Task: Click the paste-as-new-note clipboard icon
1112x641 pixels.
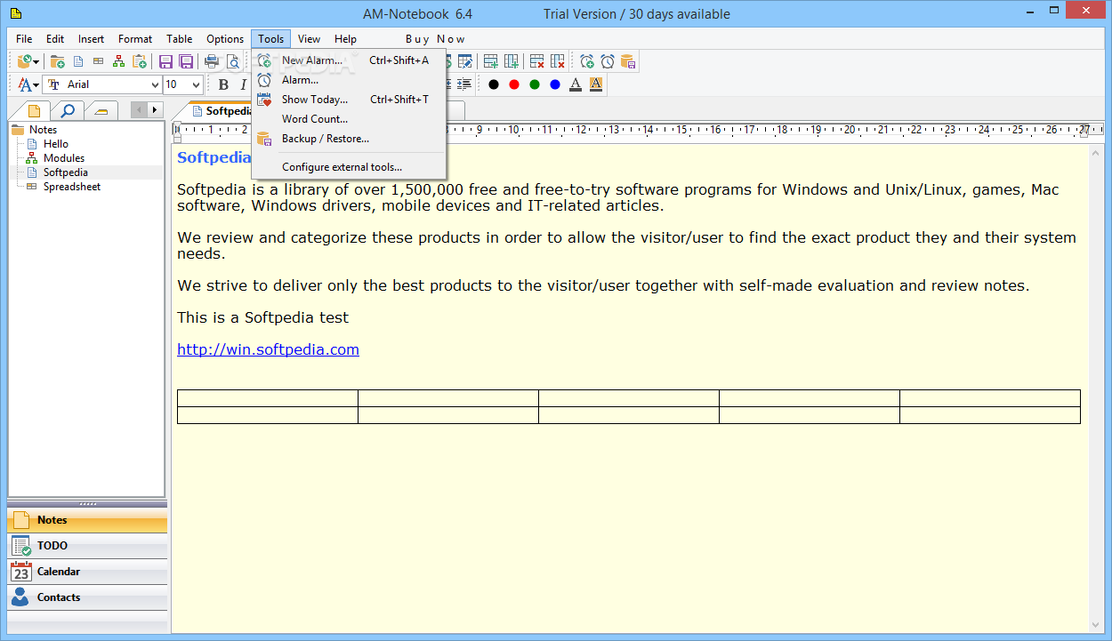Action: 140,61
